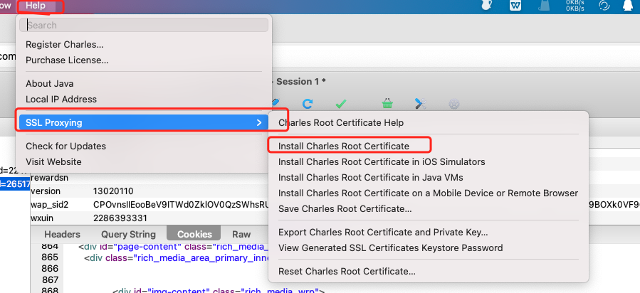Click line number 866 in the gutter
The height and width of the screenshot is (293, 640).
tap(50, 269)
